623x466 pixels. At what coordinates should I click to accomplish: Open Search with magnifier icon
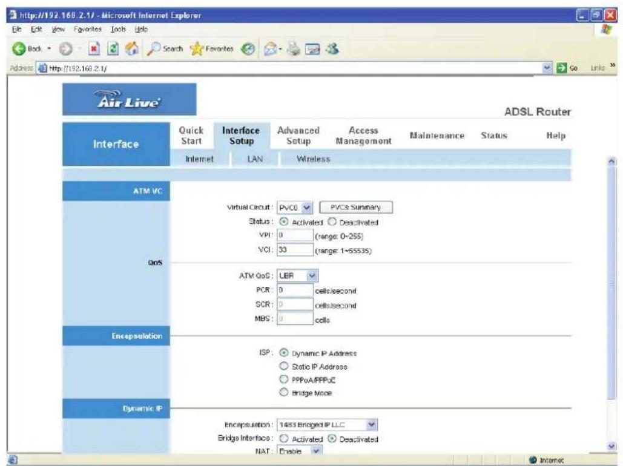click(165, 49)
